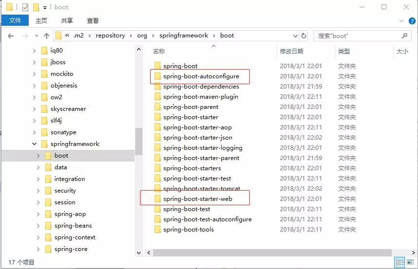
Task: Switch to details view icon in status bar
Action: (400, 262)
